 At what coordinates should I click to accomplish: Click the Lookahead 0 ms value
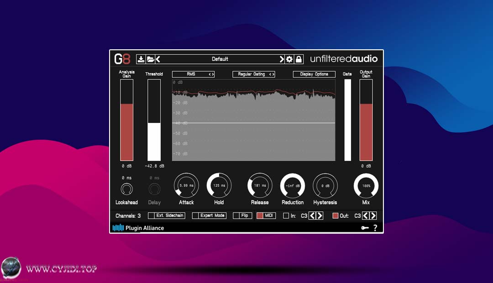[127, 178]
